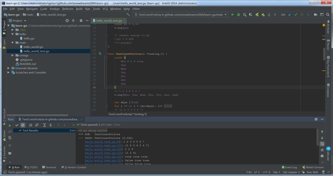The height and width of the screenshot is (176, 333).
Task: Open the Event Log button
Action: click(289, 167)
